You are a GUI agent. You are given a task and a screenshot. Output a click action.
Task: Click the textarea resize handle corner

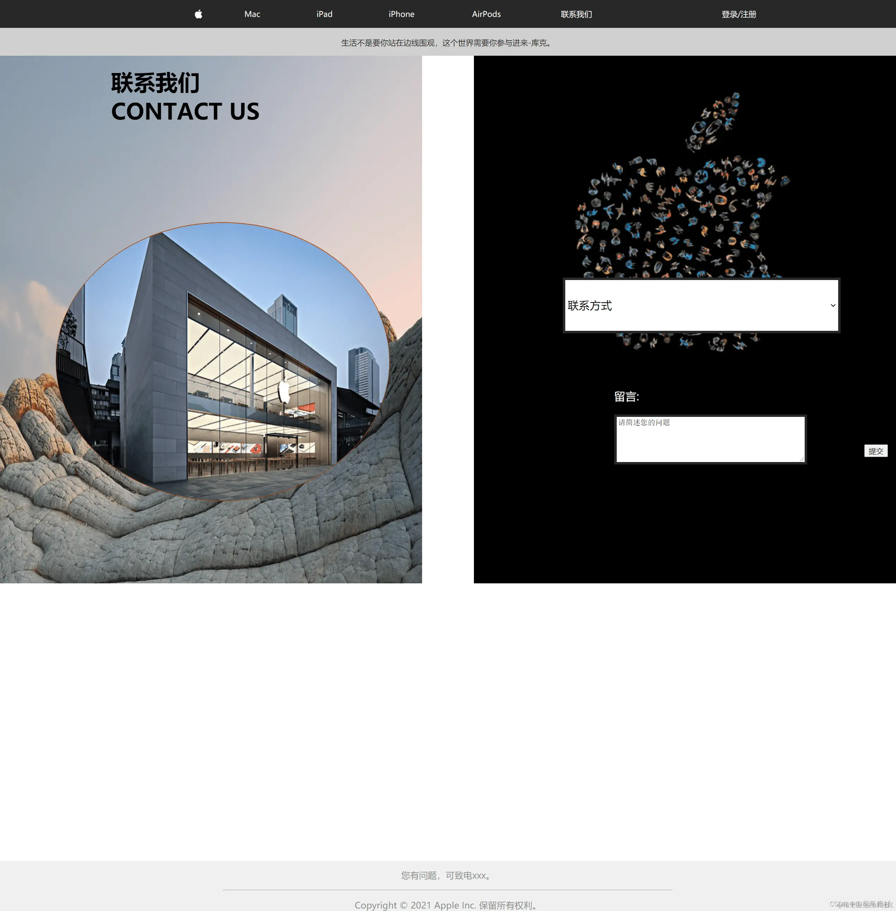(802, 459)
